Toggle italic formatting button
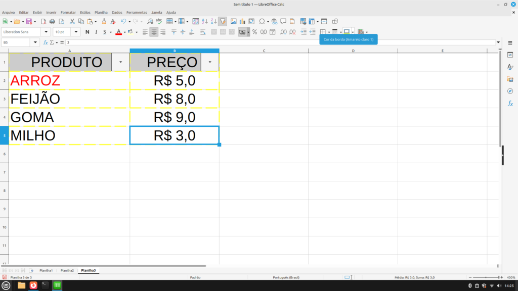 tap(96, 32)
